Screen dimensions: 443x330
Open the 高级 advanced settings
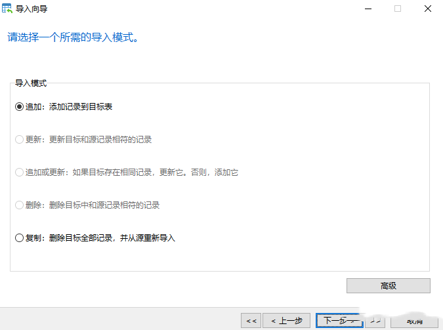(388, 285)
